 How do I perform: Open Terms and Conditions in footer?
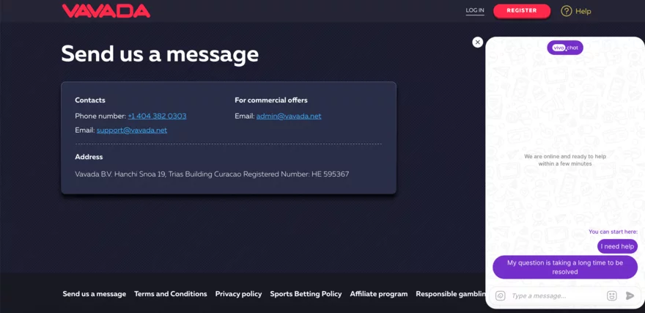(170, 294)
